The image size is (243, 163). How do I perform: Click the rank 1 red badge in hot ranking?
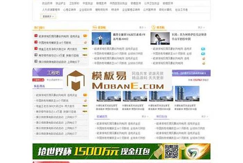click(36, 36)
